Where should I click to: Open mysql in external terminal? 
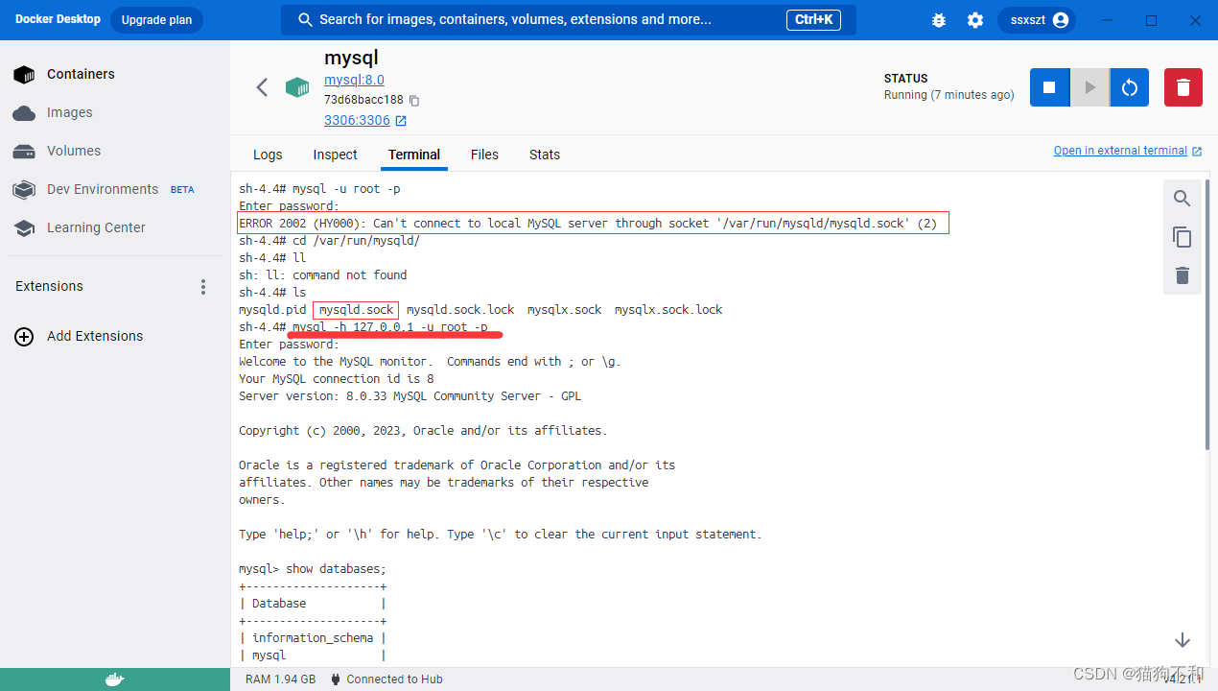(1120, 150)
